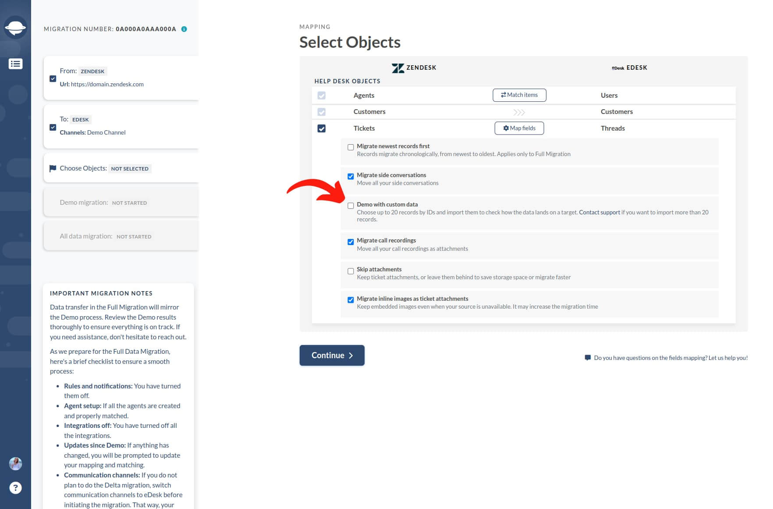773x509 pixels.
Task: Click the MAPPING label above the heading
Action: 315,27
